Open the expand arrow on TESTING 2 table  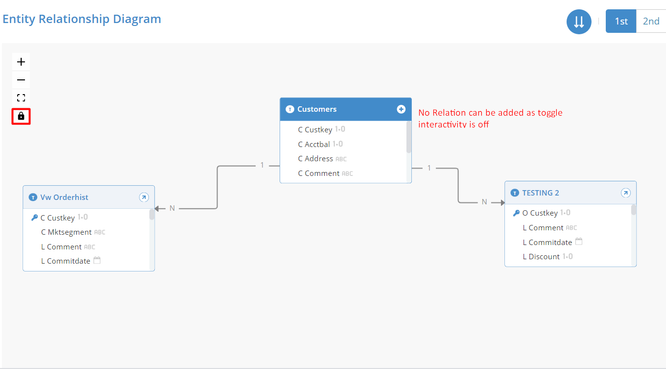(x=625, y=193)
